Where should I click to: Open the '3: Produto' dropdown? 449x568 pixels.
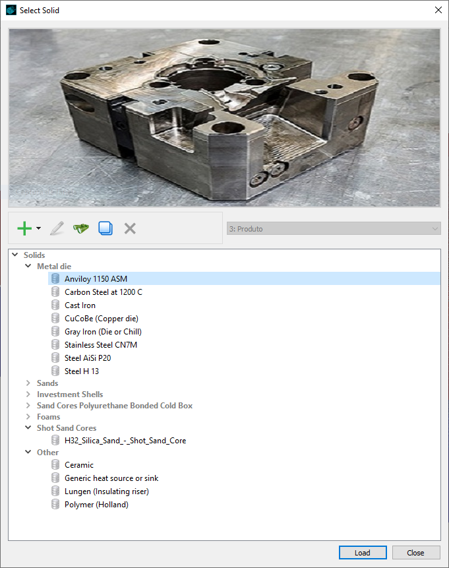pos(334,228)
